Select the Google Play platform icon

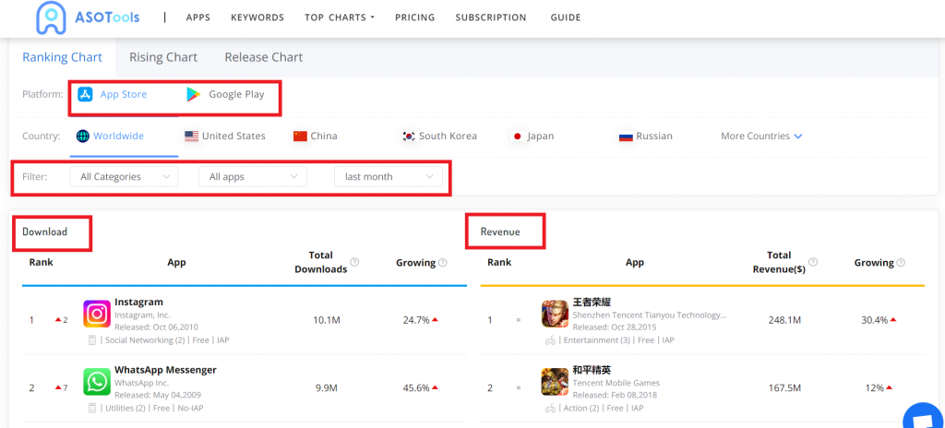pyautogui.click(x=194, y=94)
